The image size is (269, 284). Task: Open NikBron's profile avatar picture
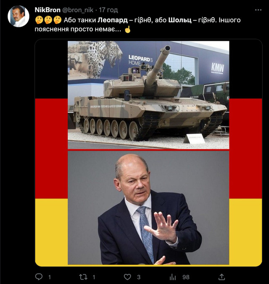tap(18, 16)
